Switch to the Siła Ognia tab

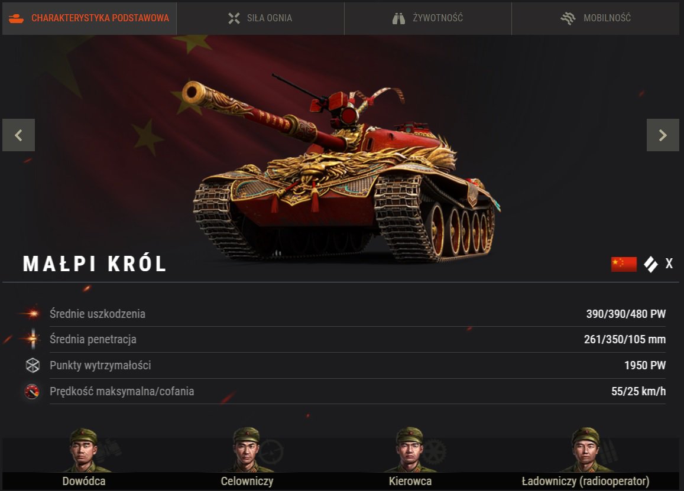click(x=261, y=18)
